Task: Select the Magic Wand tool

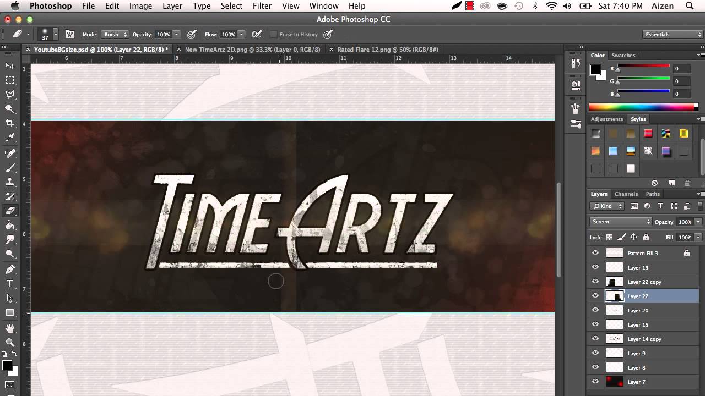Action: [x=10, y=109]
